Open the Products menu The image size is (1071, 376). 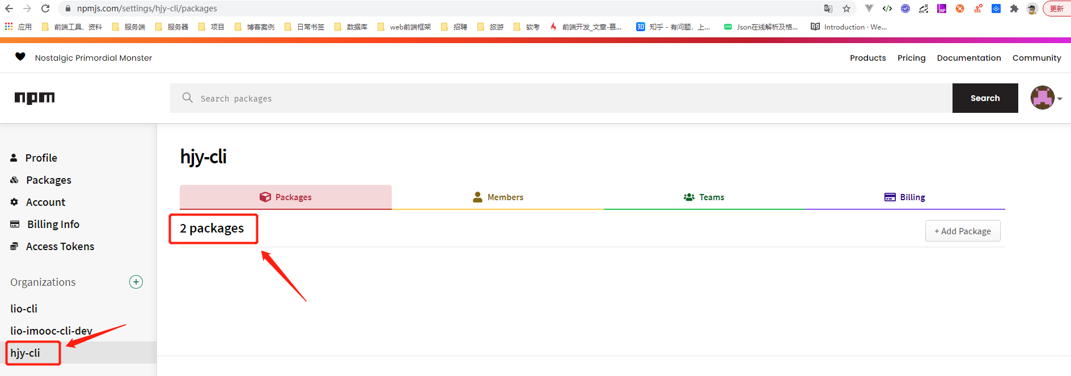coord(867,58)
